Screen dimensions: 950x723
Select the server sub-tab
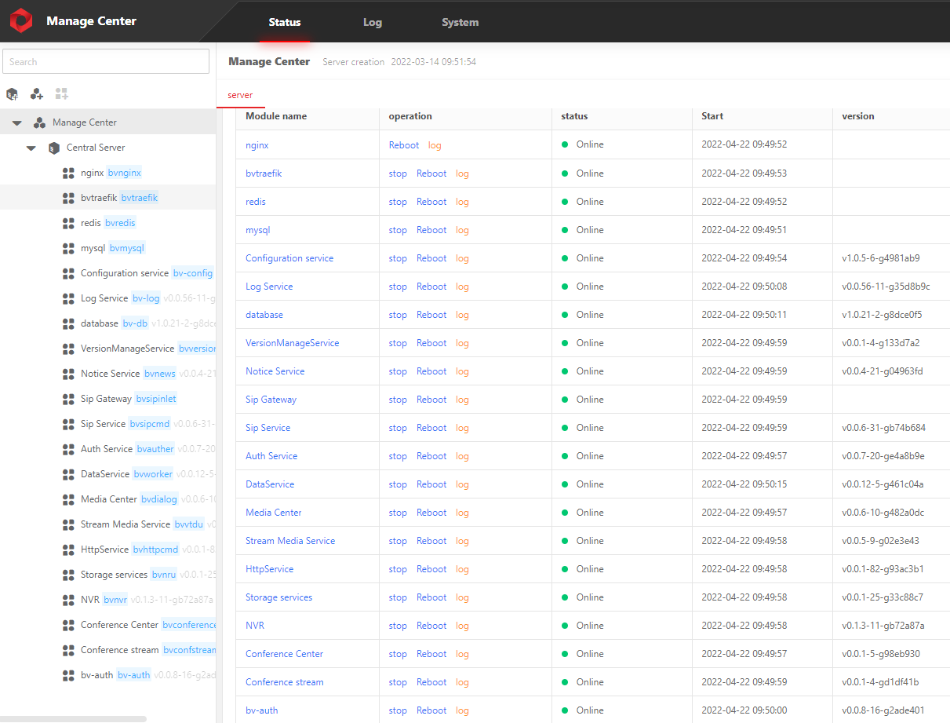240,95
